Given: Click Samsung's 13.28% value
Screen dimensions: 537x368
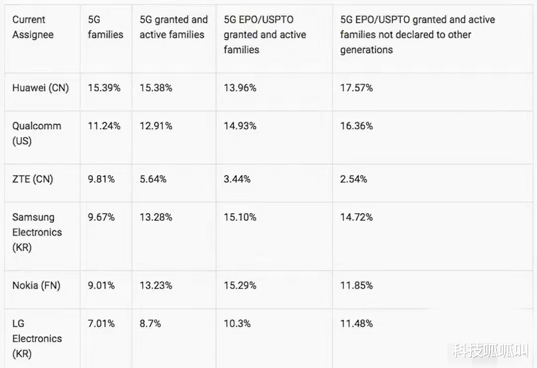Looking at the screenshot, I should 156,217.
